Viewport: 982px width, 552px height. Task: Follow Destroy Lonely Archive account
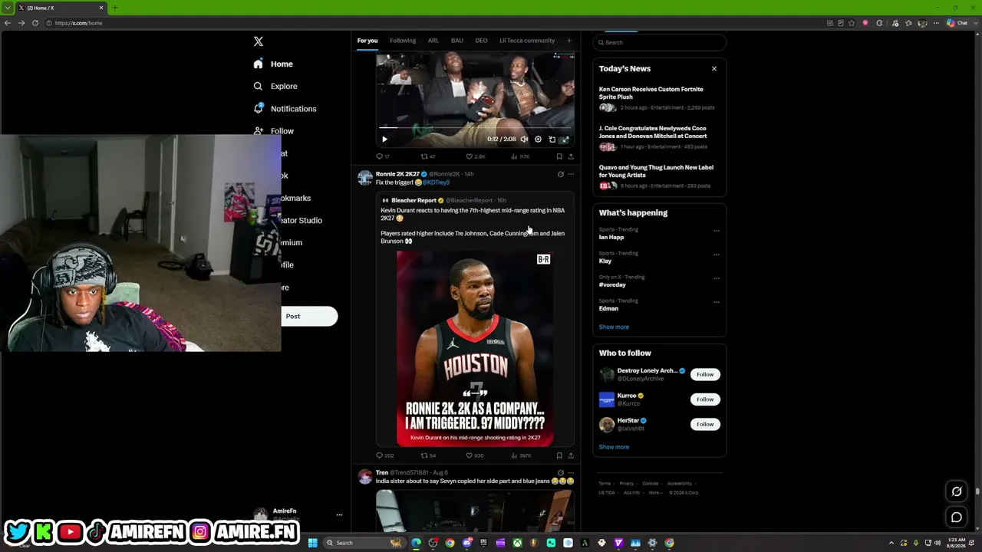coord(705,374)
